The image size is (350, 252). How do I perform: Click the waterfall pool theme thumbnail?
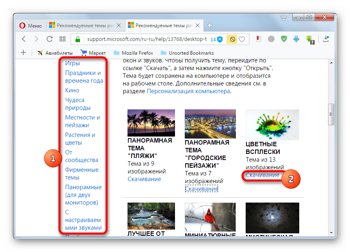click(x=151, y=216)
